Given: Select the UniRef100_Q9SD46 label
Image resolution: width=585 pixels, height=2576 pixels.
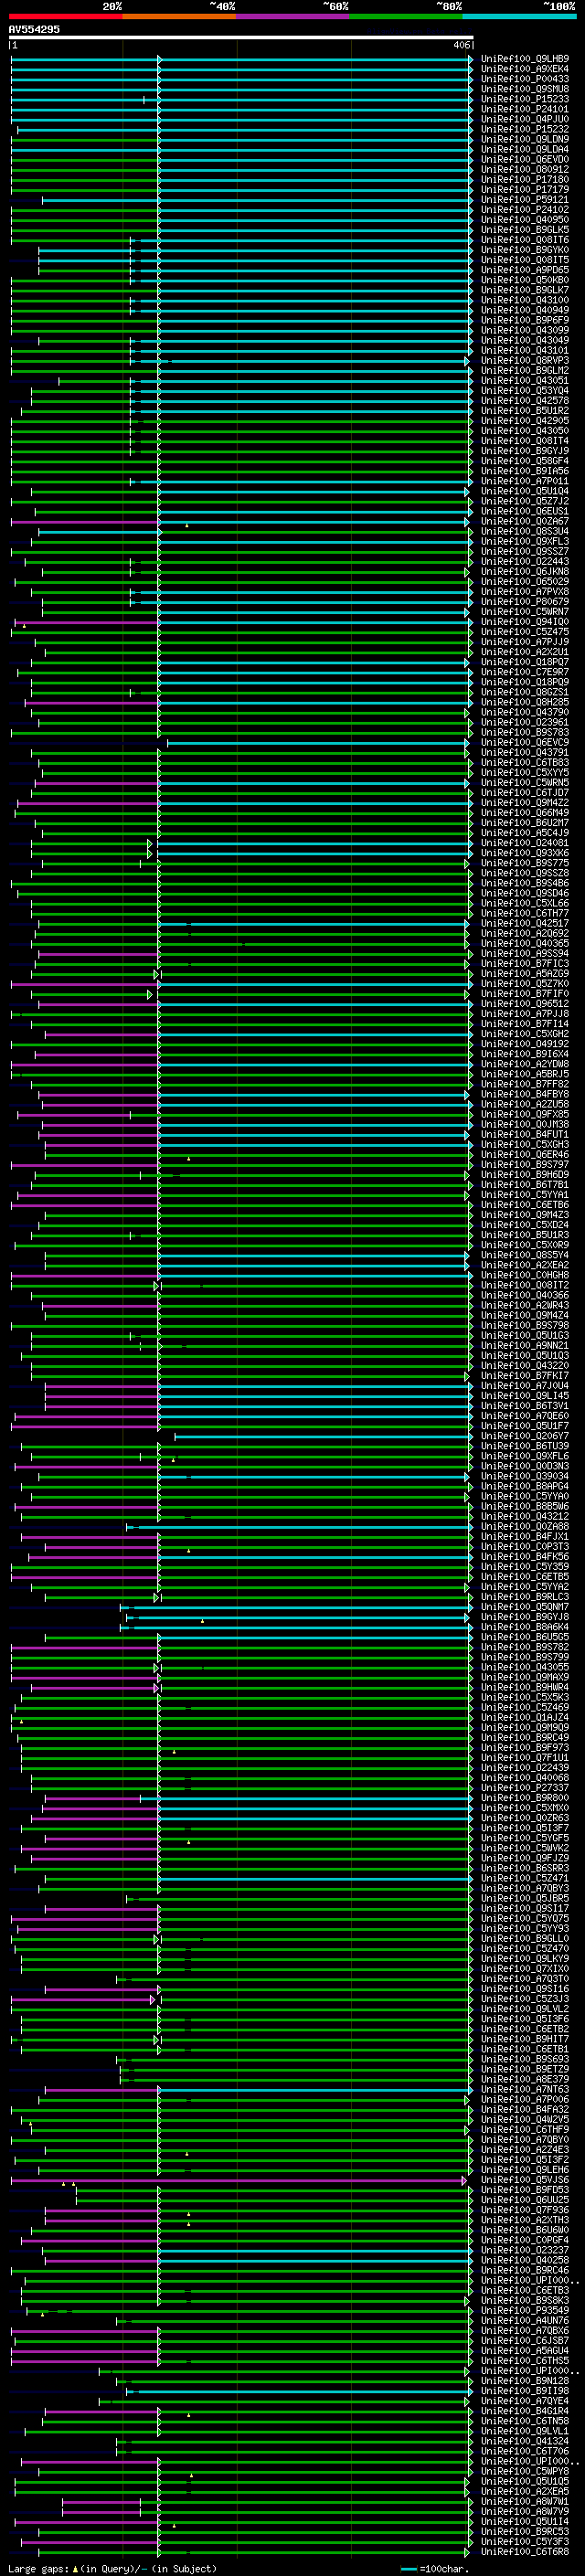Looking at the screenshot, I should click(x=525, y=893).
